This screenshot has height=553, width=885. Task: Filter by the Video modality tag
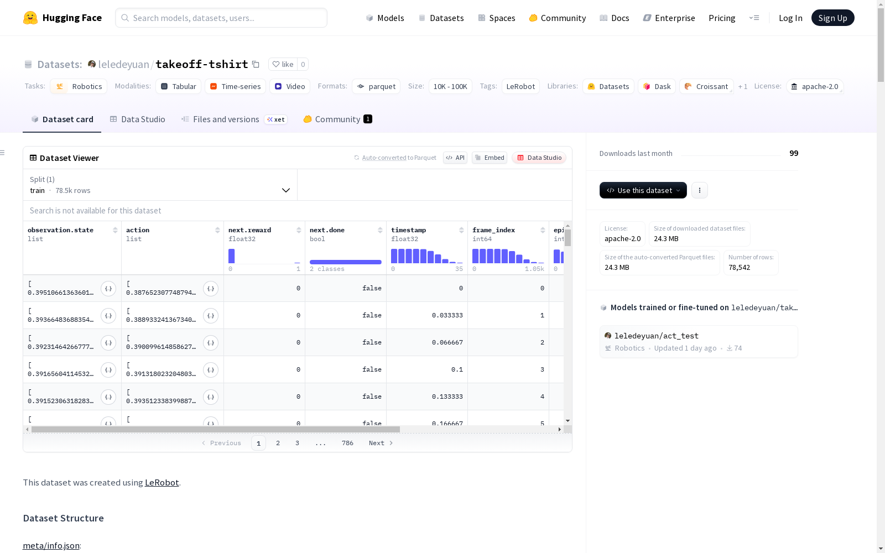point(290,86)
